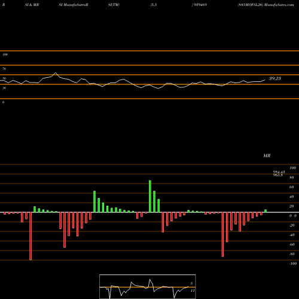Click the '-20' label on the MR axis

coord(292,225)
